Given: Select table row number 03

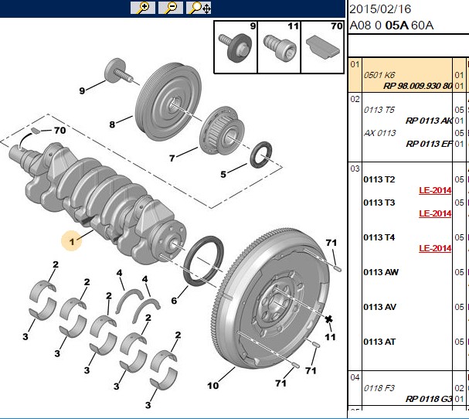Looking at the screenshot, I should click(355, 169).
